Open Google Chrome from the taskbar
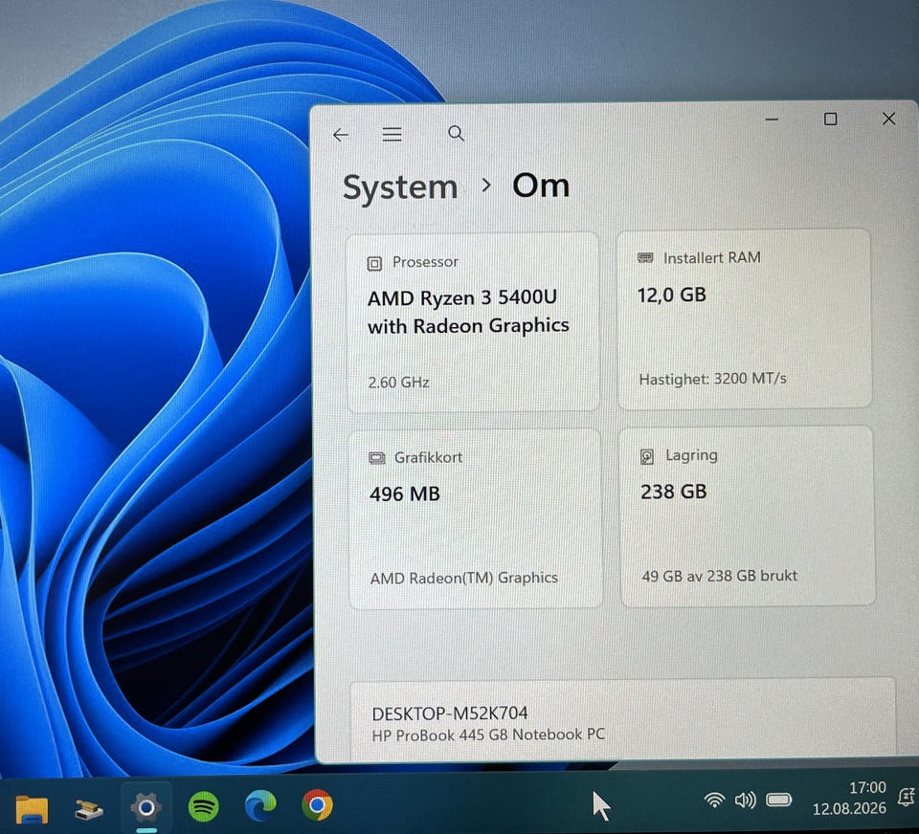 (317, 805)
